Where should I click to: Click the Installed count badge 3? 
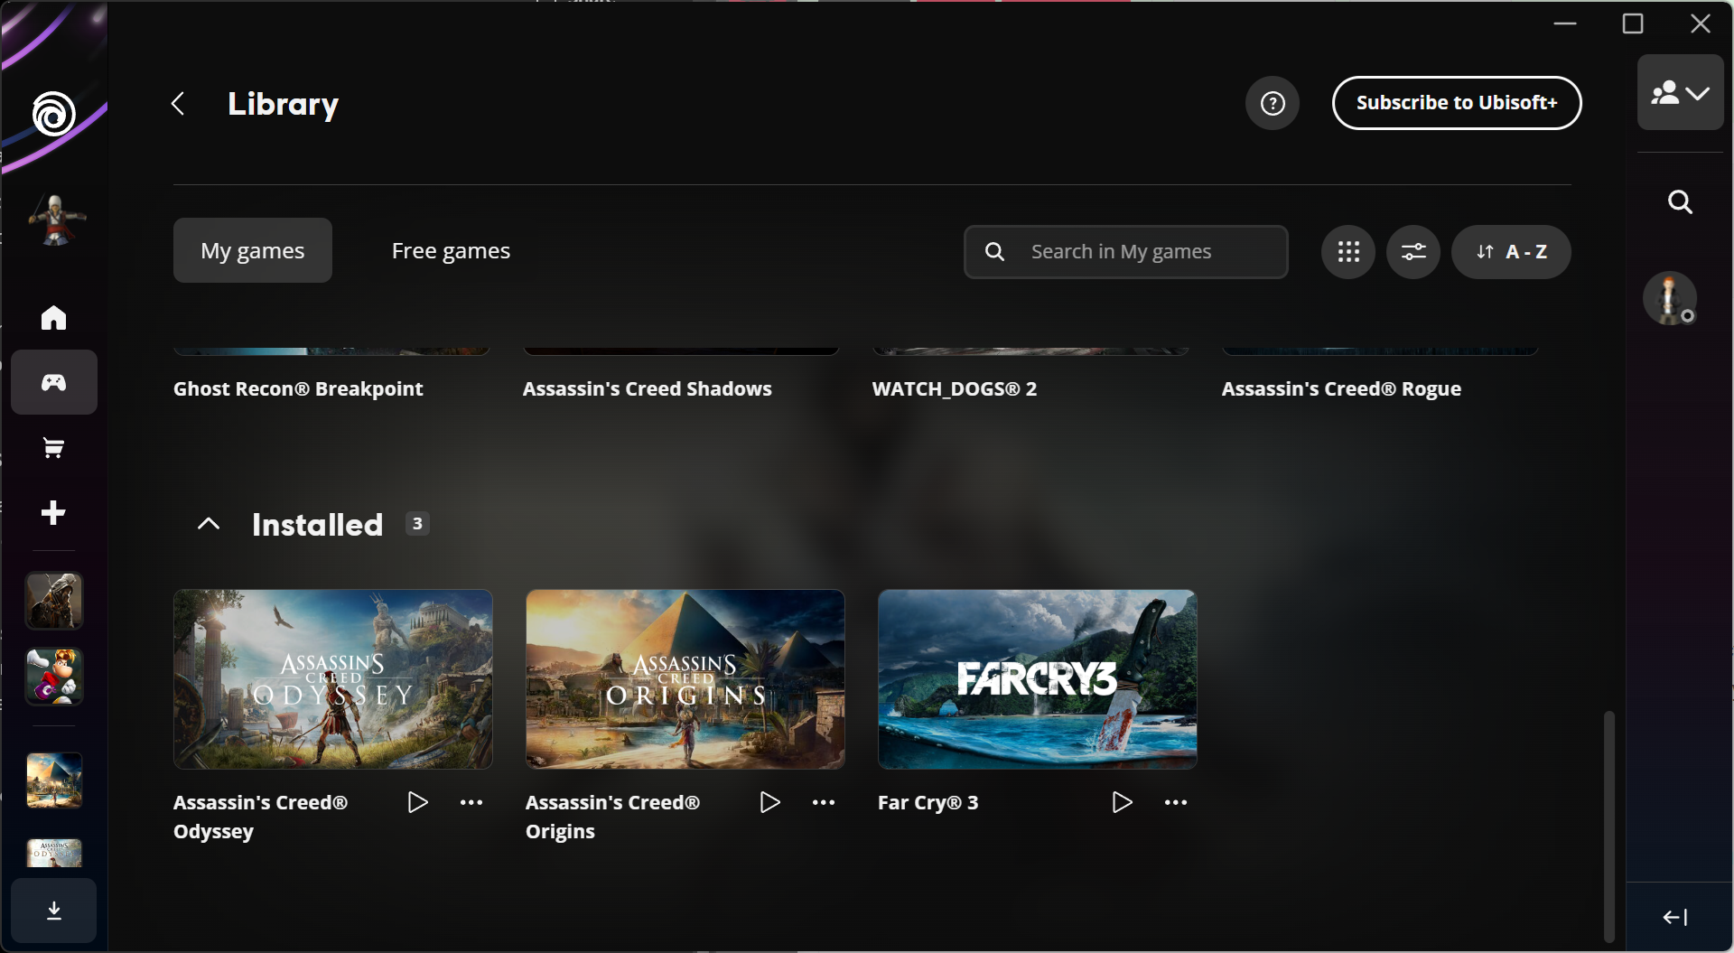417,524
